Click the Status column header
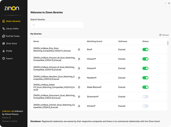The height and width of the screenshot is (127, 171). [x=146, y=41]
